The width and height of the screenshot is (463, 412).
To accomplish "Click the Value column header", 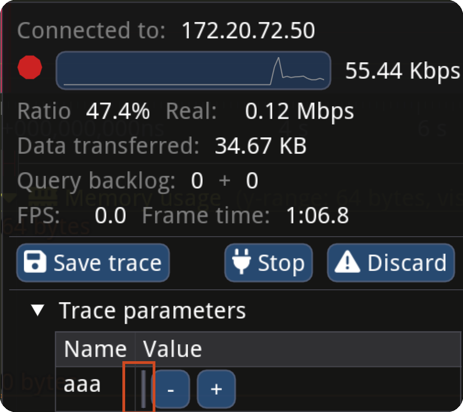I will (172, 348).
